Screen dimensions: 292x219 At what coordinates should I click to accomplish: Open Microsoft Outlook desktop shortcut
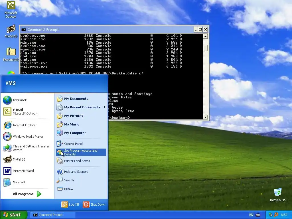(x=11, y=9)
